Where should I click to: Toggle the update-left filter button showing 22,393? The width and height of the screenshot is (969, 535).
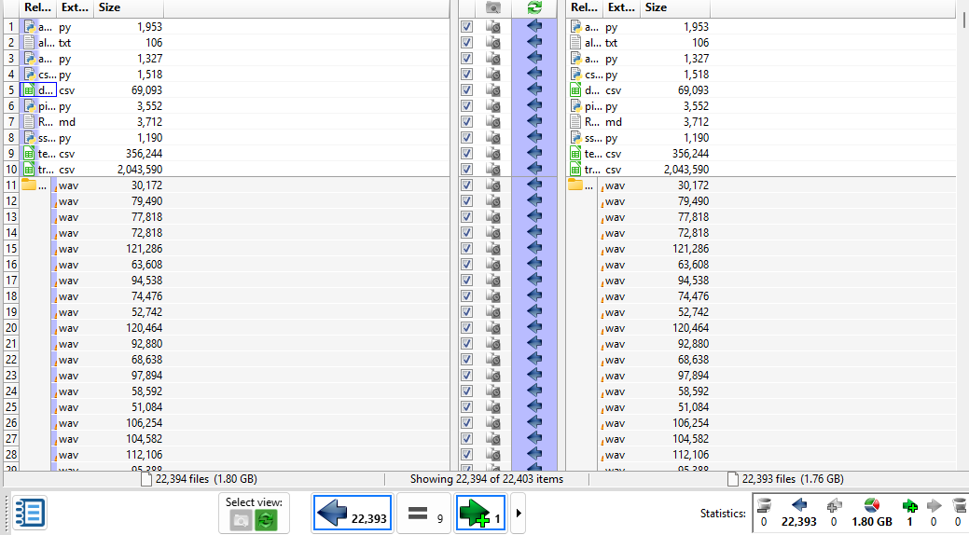(x=353, y=513)
